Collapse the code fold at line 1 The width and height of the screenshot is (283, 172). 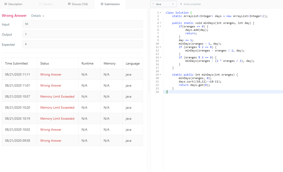[160, 13]
